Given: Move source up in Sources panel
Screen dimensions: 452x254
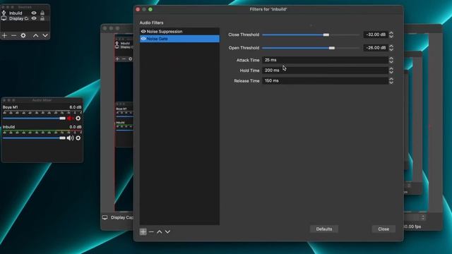Looking at the screenshot, I should click(x=35, y=35).
